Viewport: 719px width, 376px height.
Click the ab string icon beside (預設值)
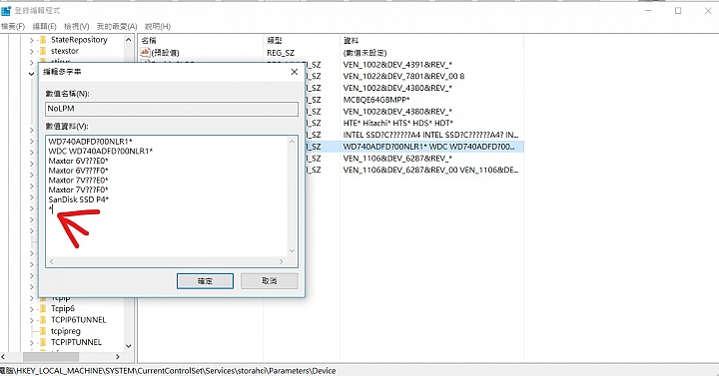(146, 52)
